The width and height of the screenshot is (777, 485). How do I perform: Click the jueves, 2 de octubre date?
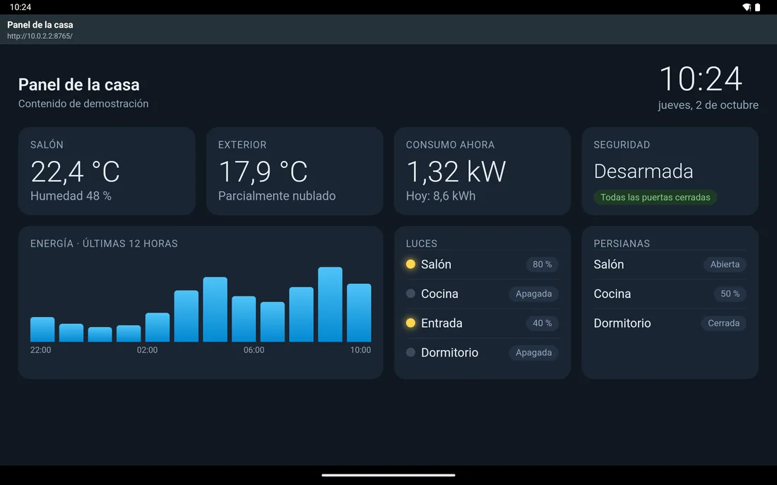click(708, 105)
